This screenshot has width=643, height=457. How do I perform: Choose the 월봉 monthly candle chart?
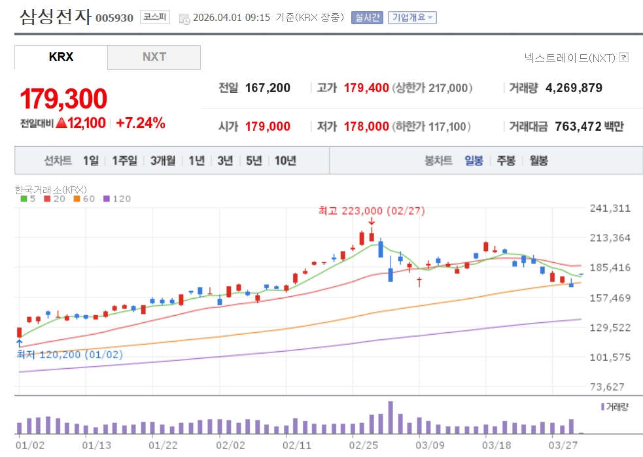(x=538, y=161)
